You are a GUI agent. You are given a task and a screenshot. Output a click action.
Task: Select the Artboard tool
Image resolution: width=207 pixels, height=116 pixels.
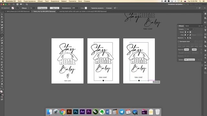pos(2,79)
